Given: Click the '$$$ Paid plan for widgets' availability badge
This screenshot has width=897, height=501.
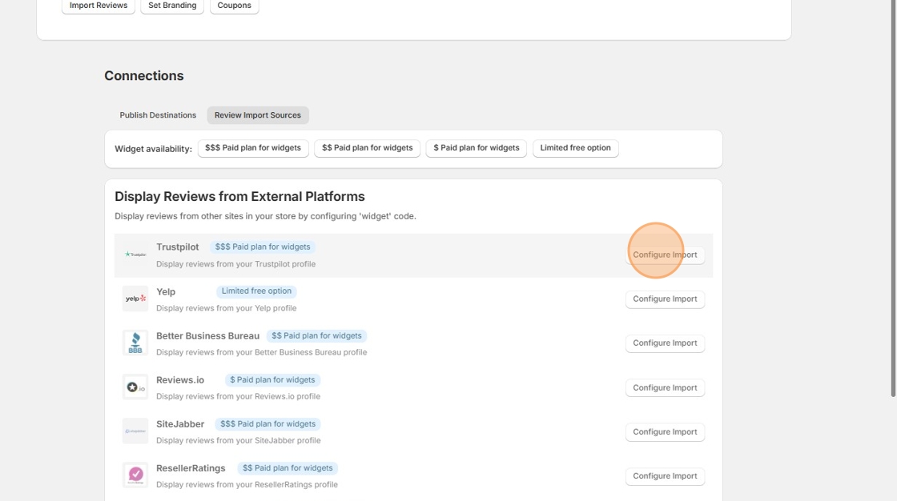Looking at the screenshot, I should click(253, 147).
